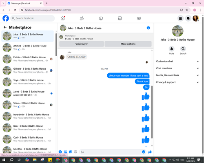
Task: Open Gilbert - 3 Beds 3 Baths House chat
Action: point(28,70)
